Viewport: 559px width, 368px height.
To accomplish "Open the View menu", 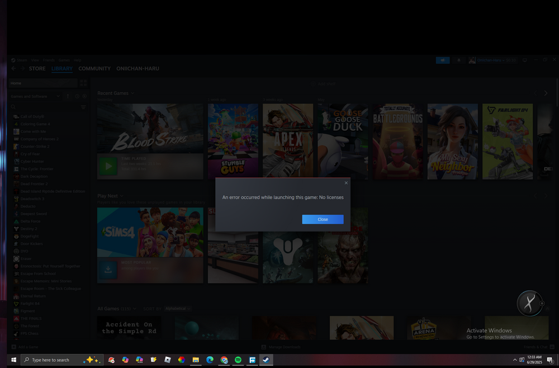I will click(x=35, y=60).
